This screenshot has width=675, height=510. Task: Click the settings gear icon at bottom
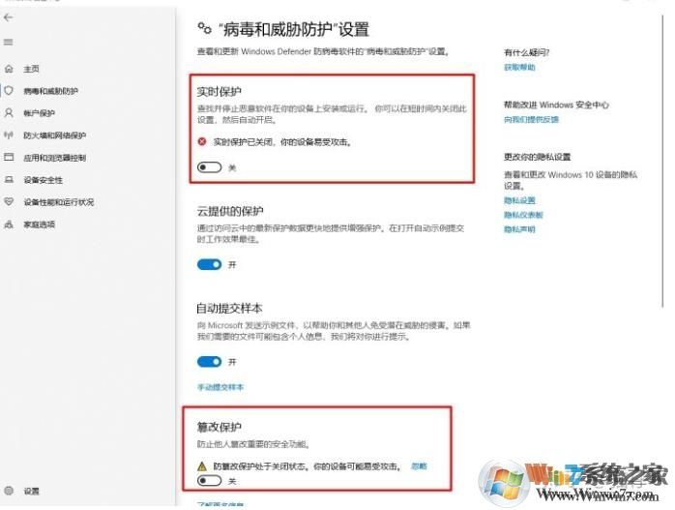point(9,491)
